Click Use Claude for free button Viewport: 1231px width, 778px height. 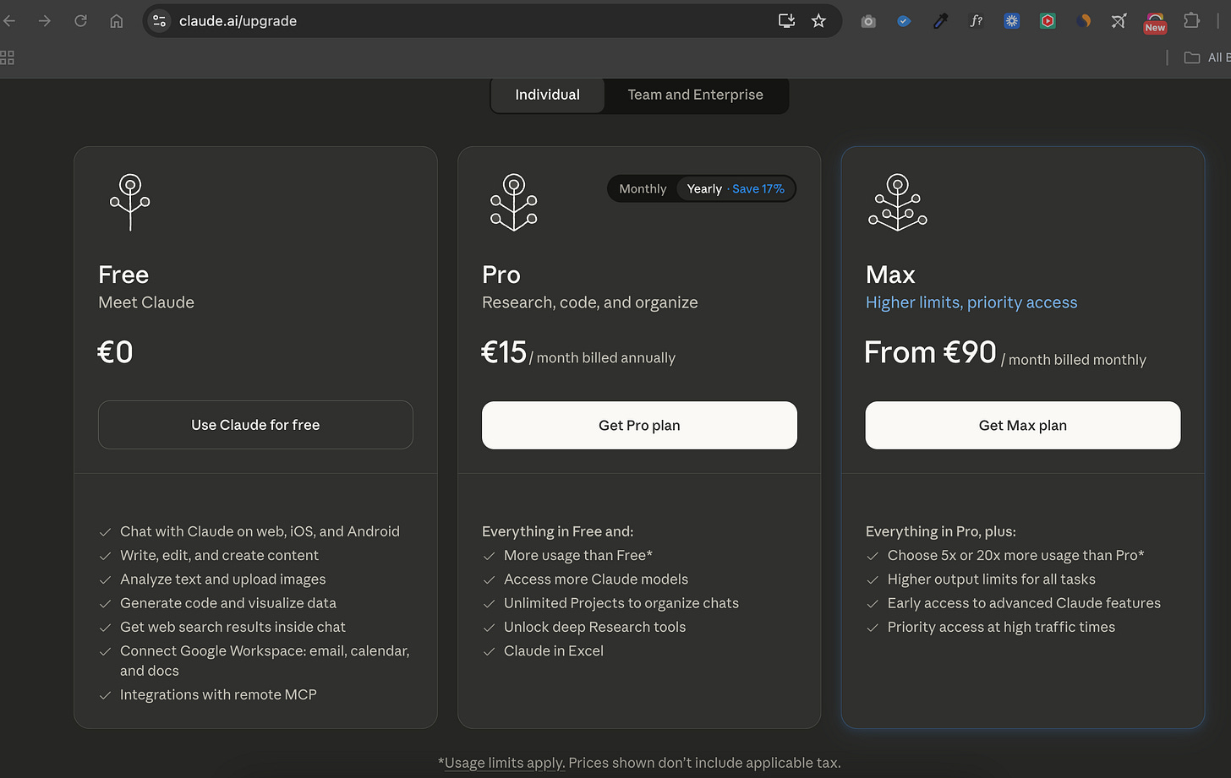(x=255, y=425)
